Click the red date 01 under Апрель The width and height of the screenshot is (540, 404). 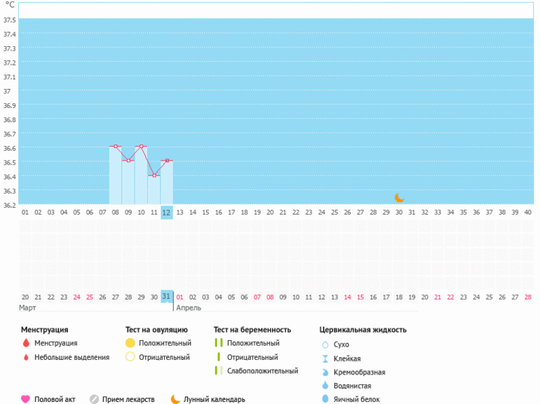click(x=180, y=297)
